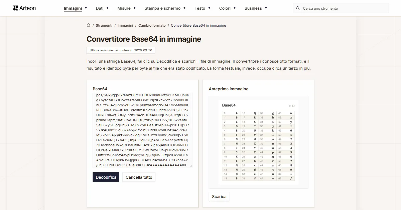Viewport: 401px width, 210px height.
Task: Open the Dati menu
Action: pyautogui.click(x=100, y=8)
